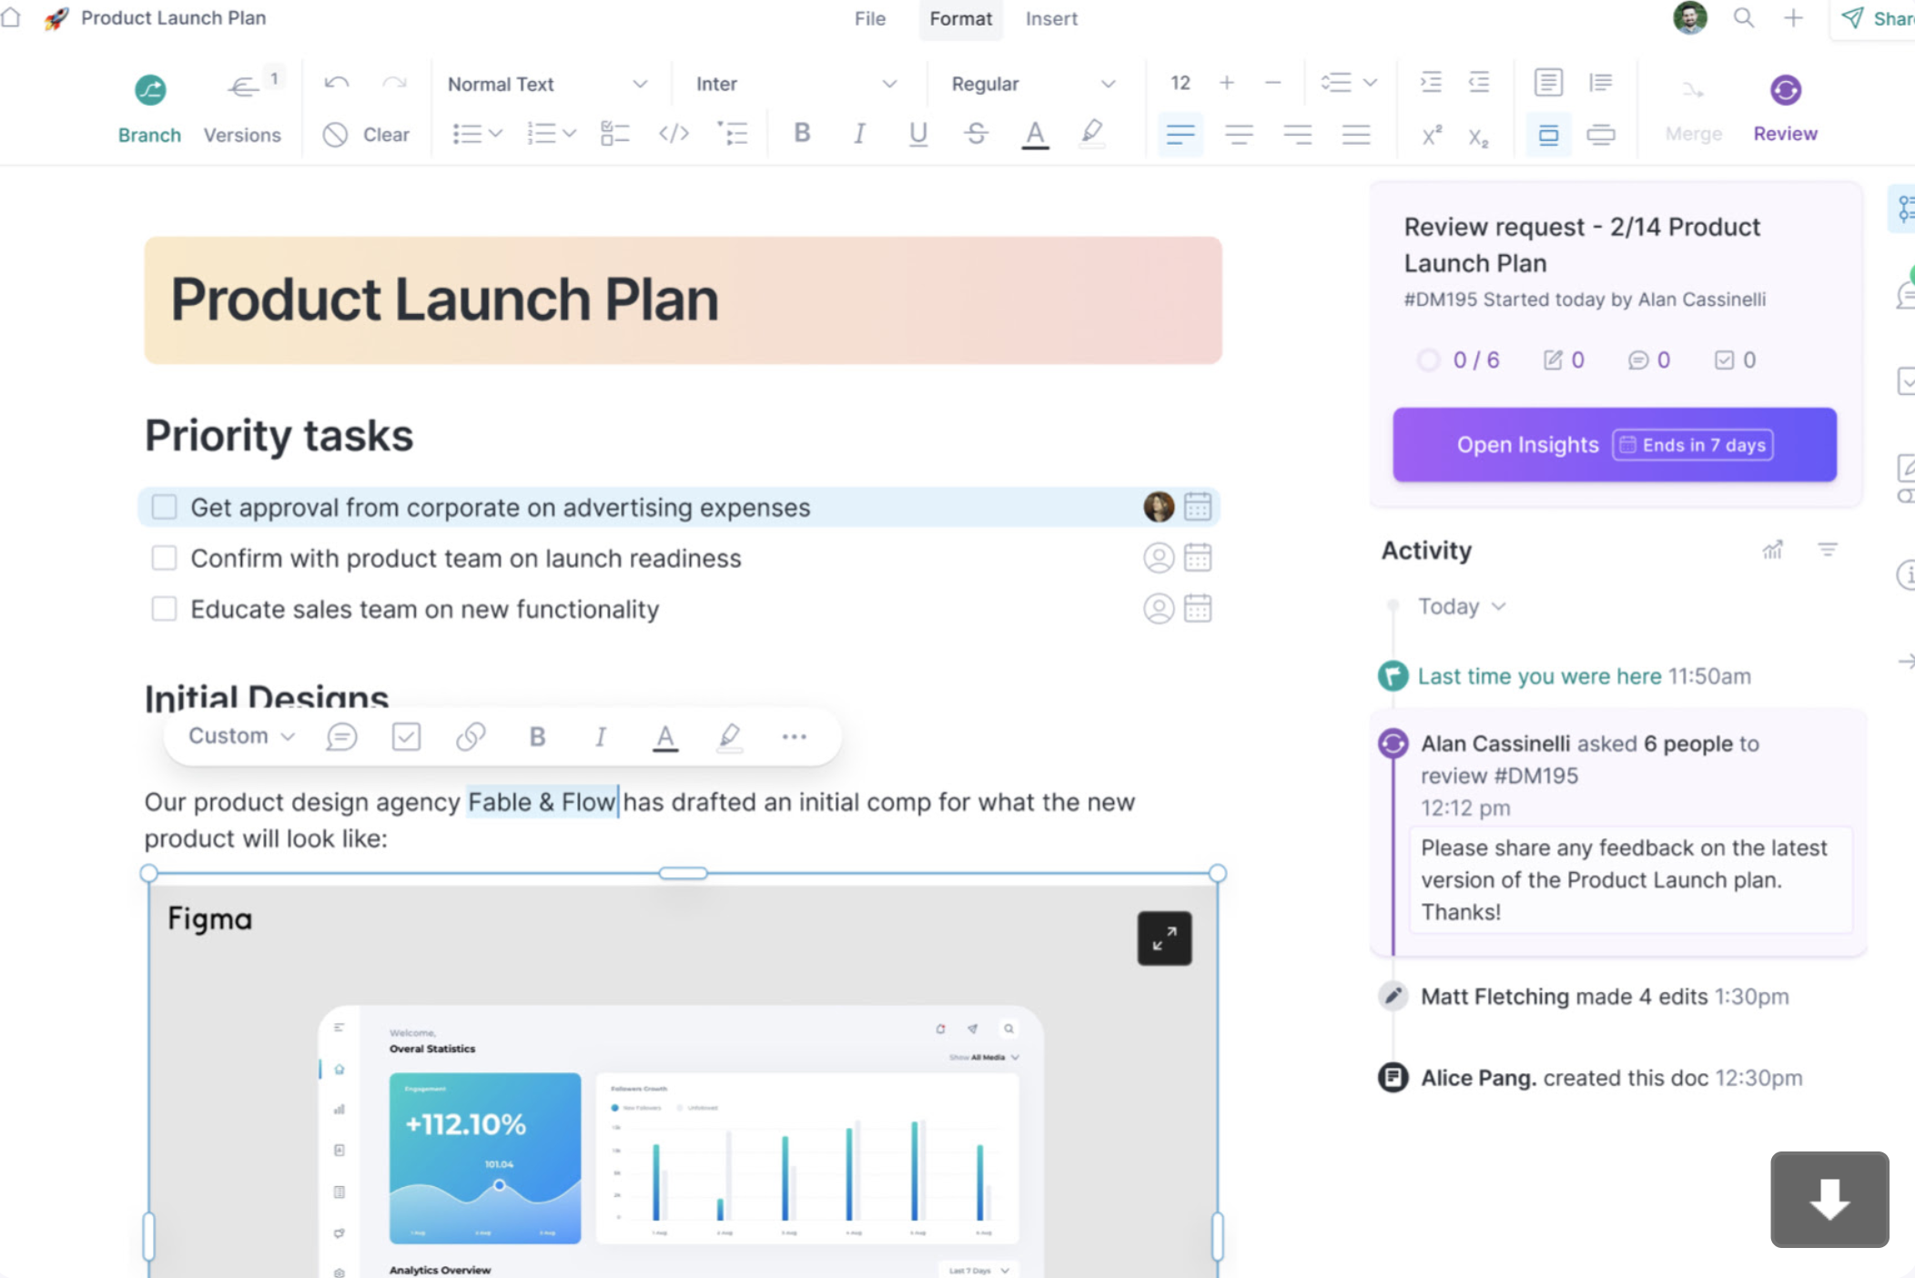Click the comment icon in floating toolbar
1915x1278 pixels.
(x=341, y=736)
